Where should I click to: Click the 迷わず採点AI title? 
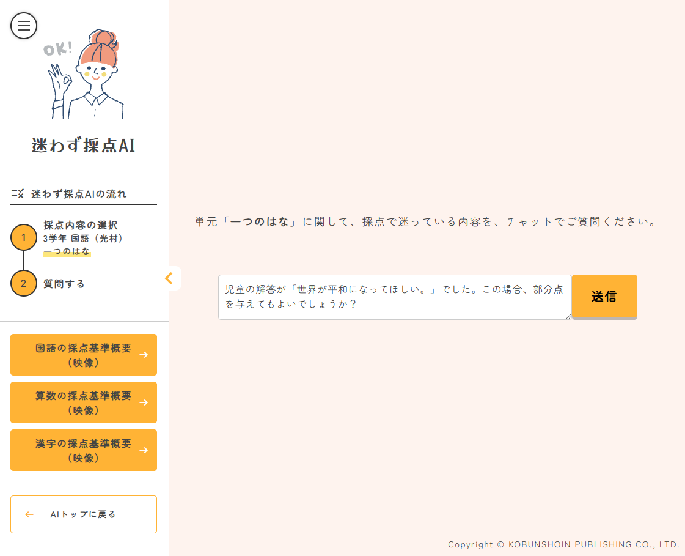click(x=84, y=146)
